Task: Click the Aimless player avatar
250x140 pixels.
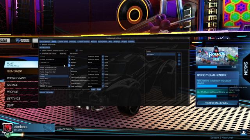Action: 7,128
